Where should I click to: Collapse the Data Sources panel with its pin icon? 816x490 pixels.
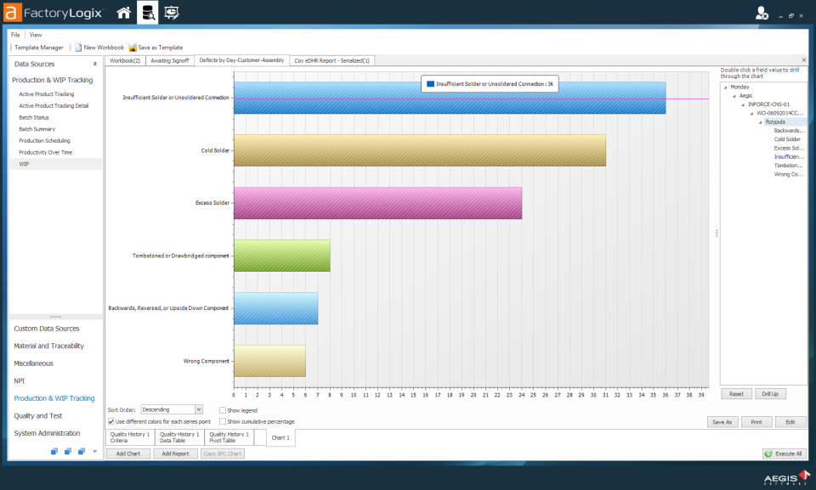pos(94,64)
